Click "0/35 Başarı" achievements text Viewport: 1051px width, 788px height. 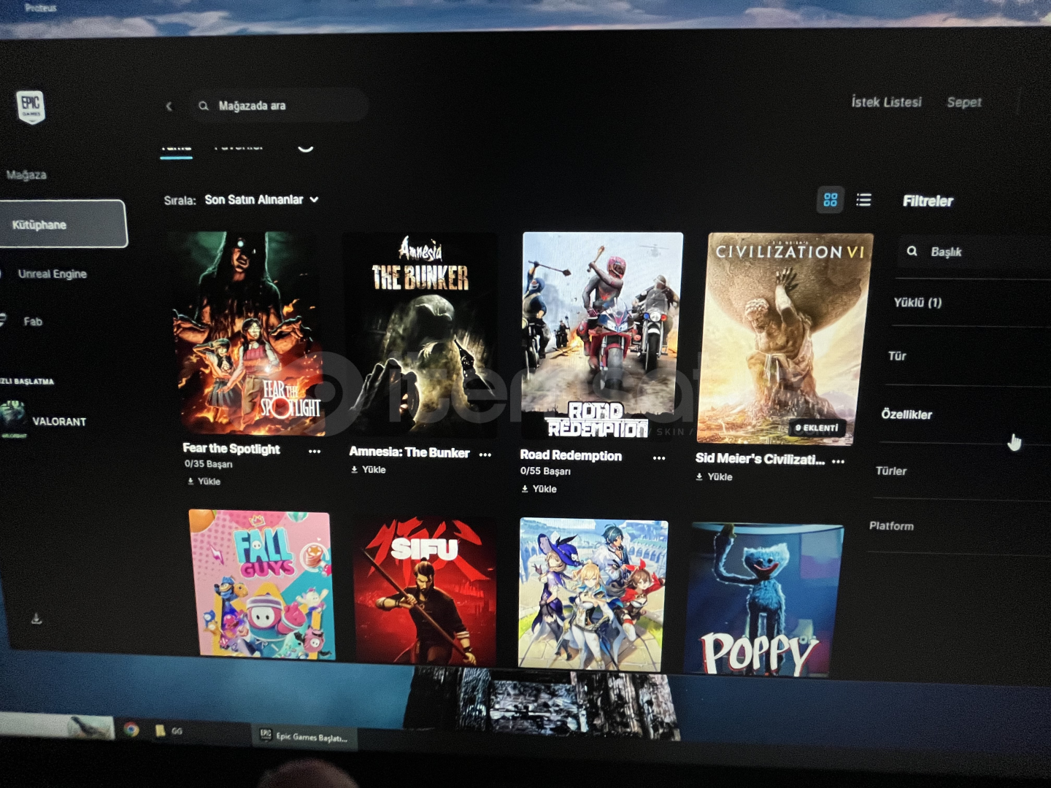coord(209,464)
